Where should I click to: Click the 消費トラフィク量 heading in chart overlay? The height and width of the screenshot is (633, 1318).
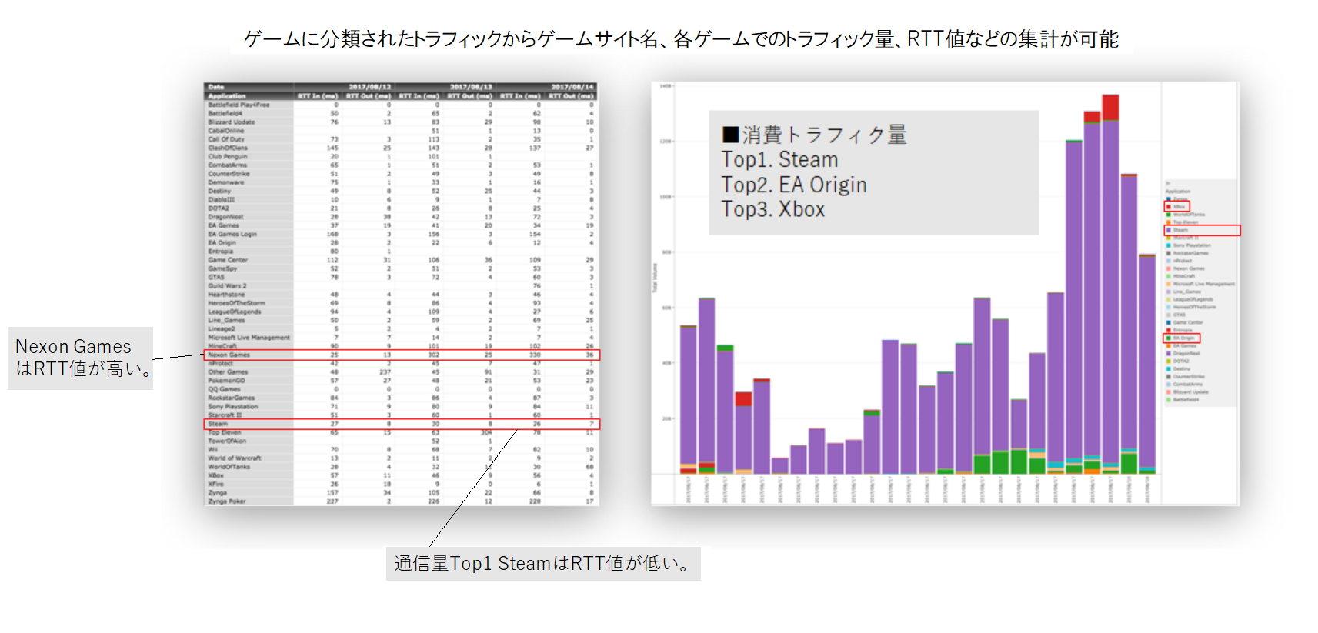click(x=815, y=135)
